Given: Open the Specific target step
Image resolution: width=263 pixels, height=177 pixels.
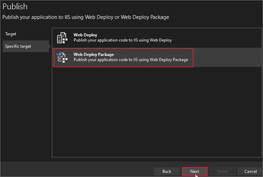Looking at the screenshot, I should pyautogui.click(x=26, y=46).
